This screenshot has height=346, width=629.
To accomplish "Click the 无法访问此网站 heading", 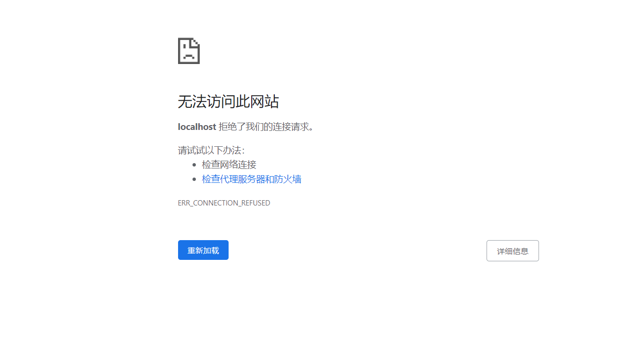I will tap(229, 102).
